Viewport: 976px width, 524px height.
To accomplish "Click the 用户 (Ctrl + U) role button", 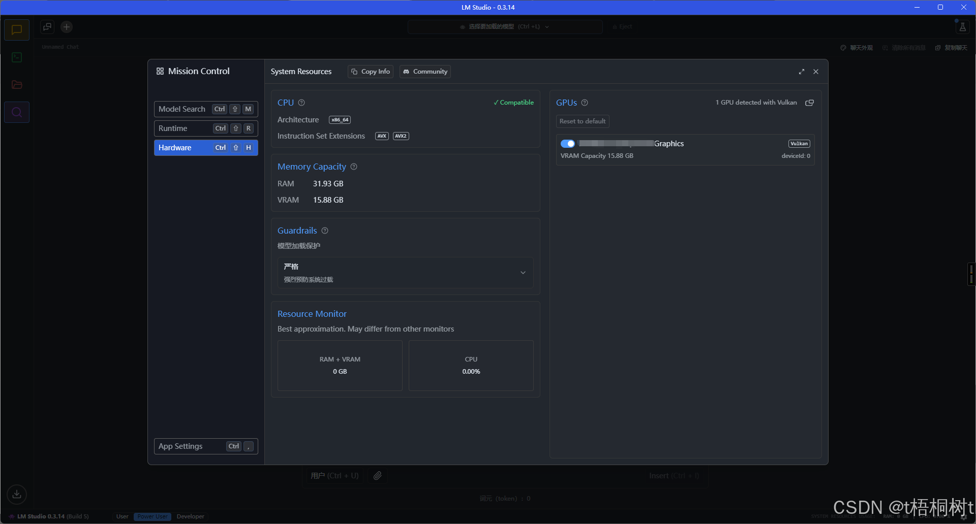I will click(334, 476).
